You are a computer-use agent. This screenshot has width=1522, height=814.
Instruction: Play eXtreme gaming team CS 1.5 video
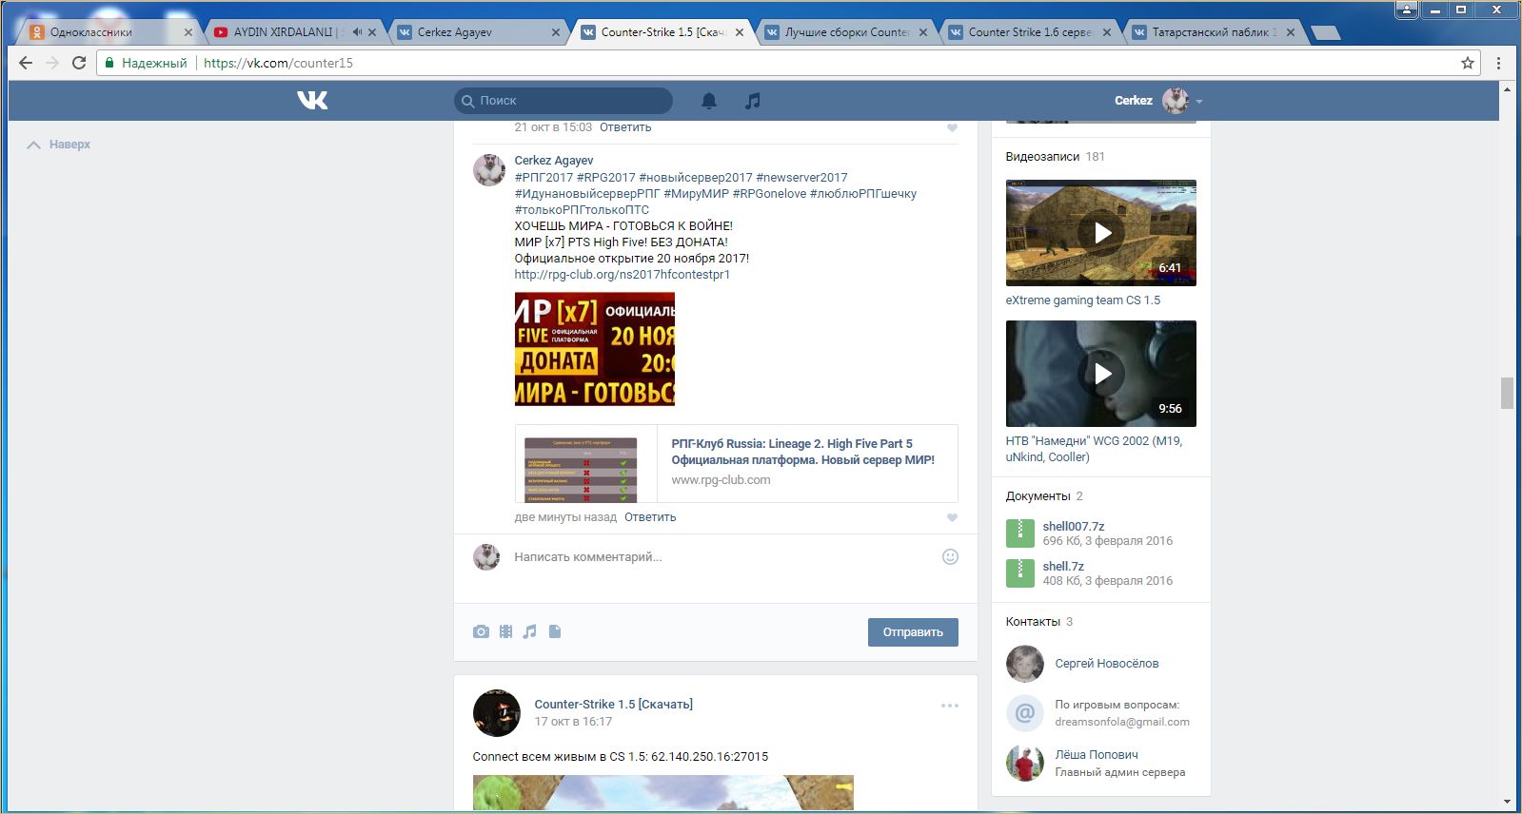(1101, 233)
